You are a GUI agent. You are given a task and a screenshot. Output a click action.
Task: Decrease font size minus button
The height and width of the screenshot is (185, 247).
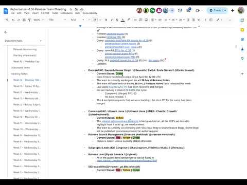[89, 20]
